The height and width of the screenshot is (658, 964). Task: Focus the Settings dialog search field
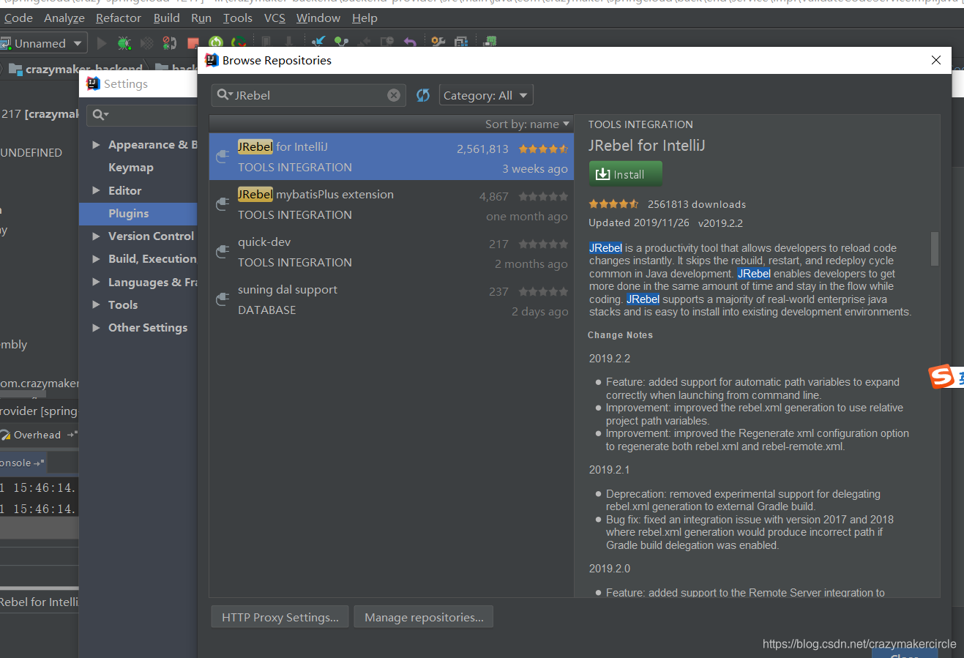[x=142, y=115]
